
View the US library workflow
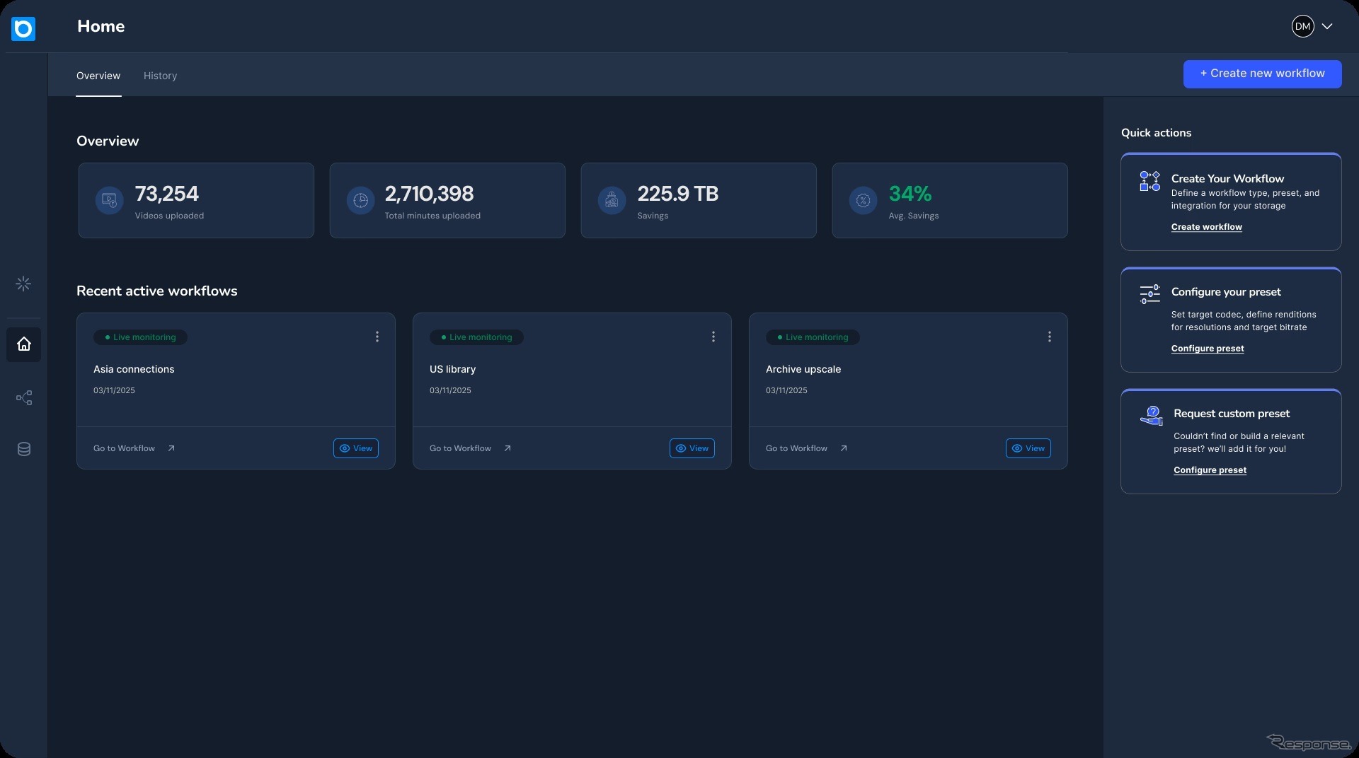pos(692,448)
